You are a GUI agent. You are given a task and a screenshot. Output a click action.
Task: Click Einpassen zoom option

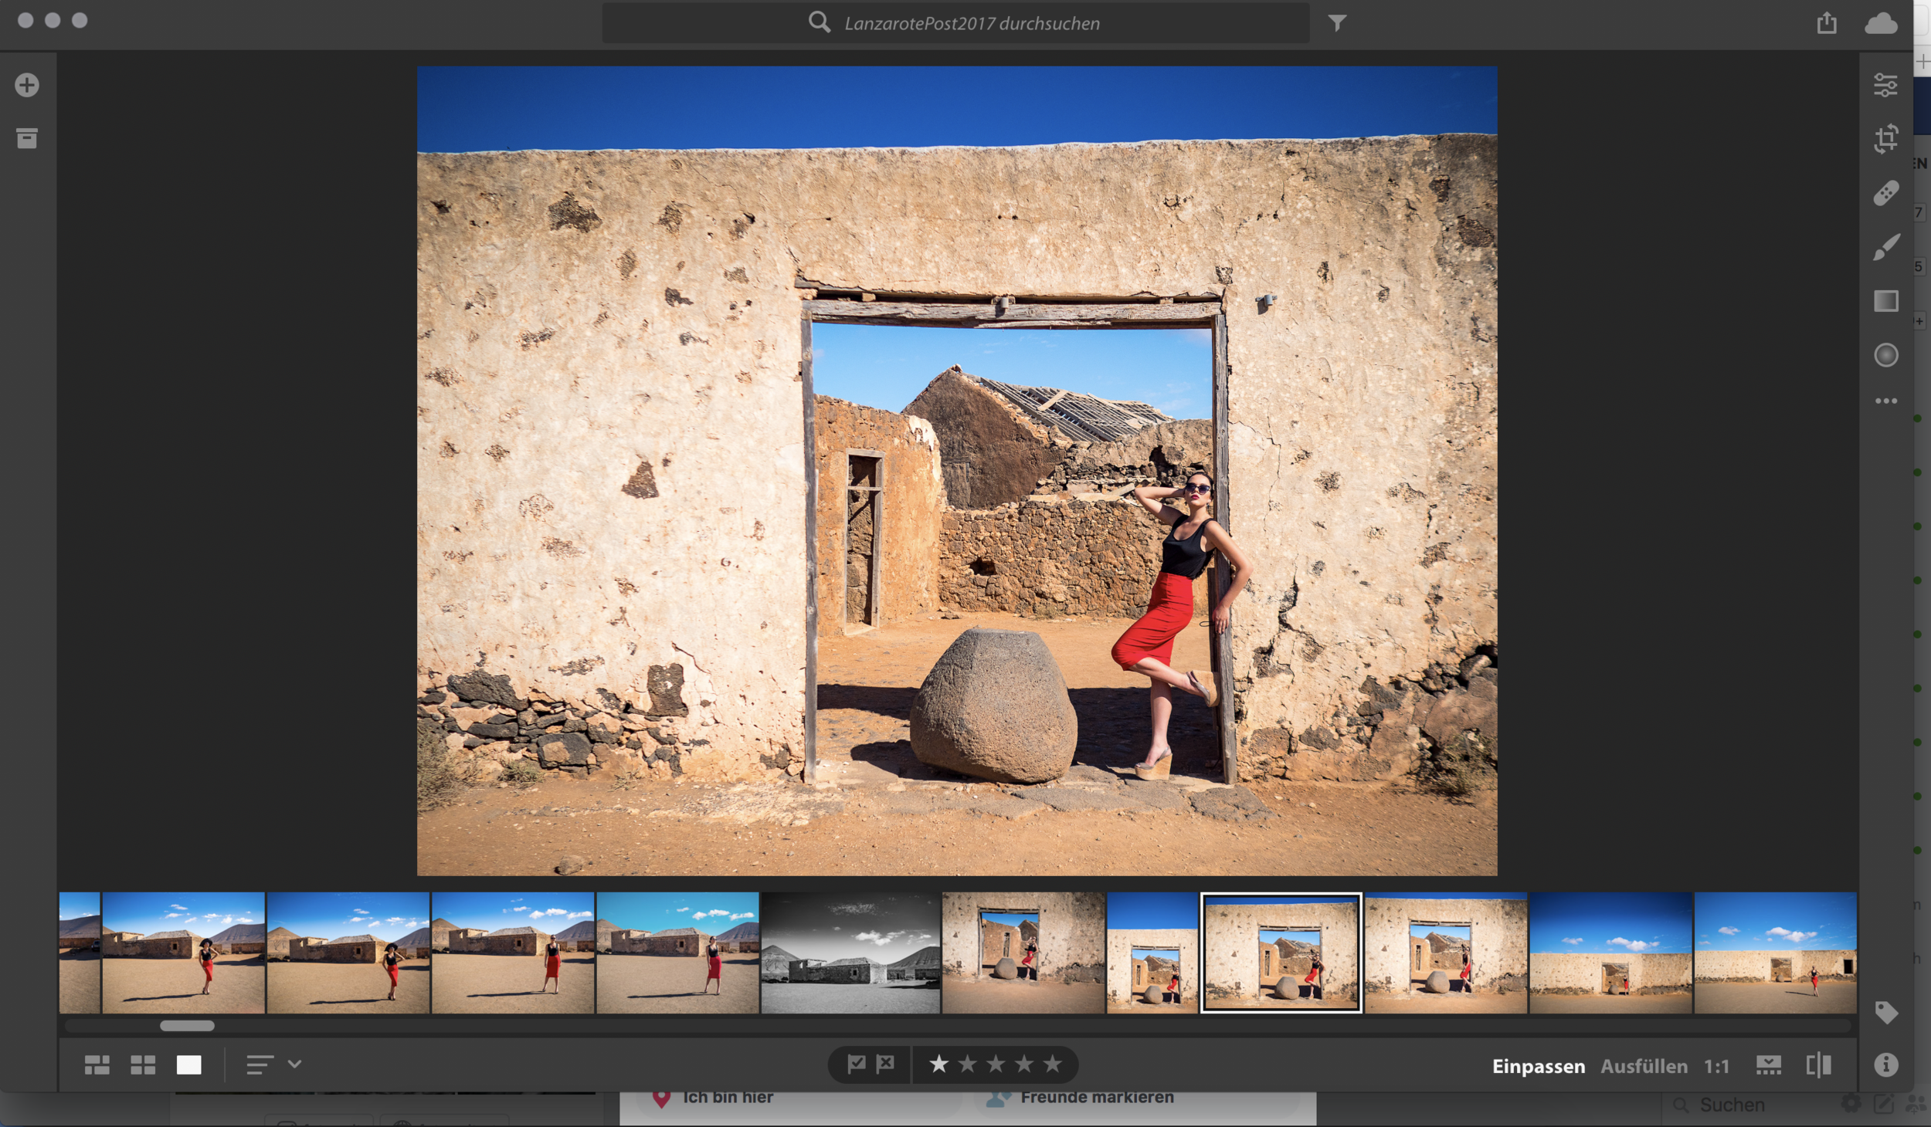tap(1538, 1066)
